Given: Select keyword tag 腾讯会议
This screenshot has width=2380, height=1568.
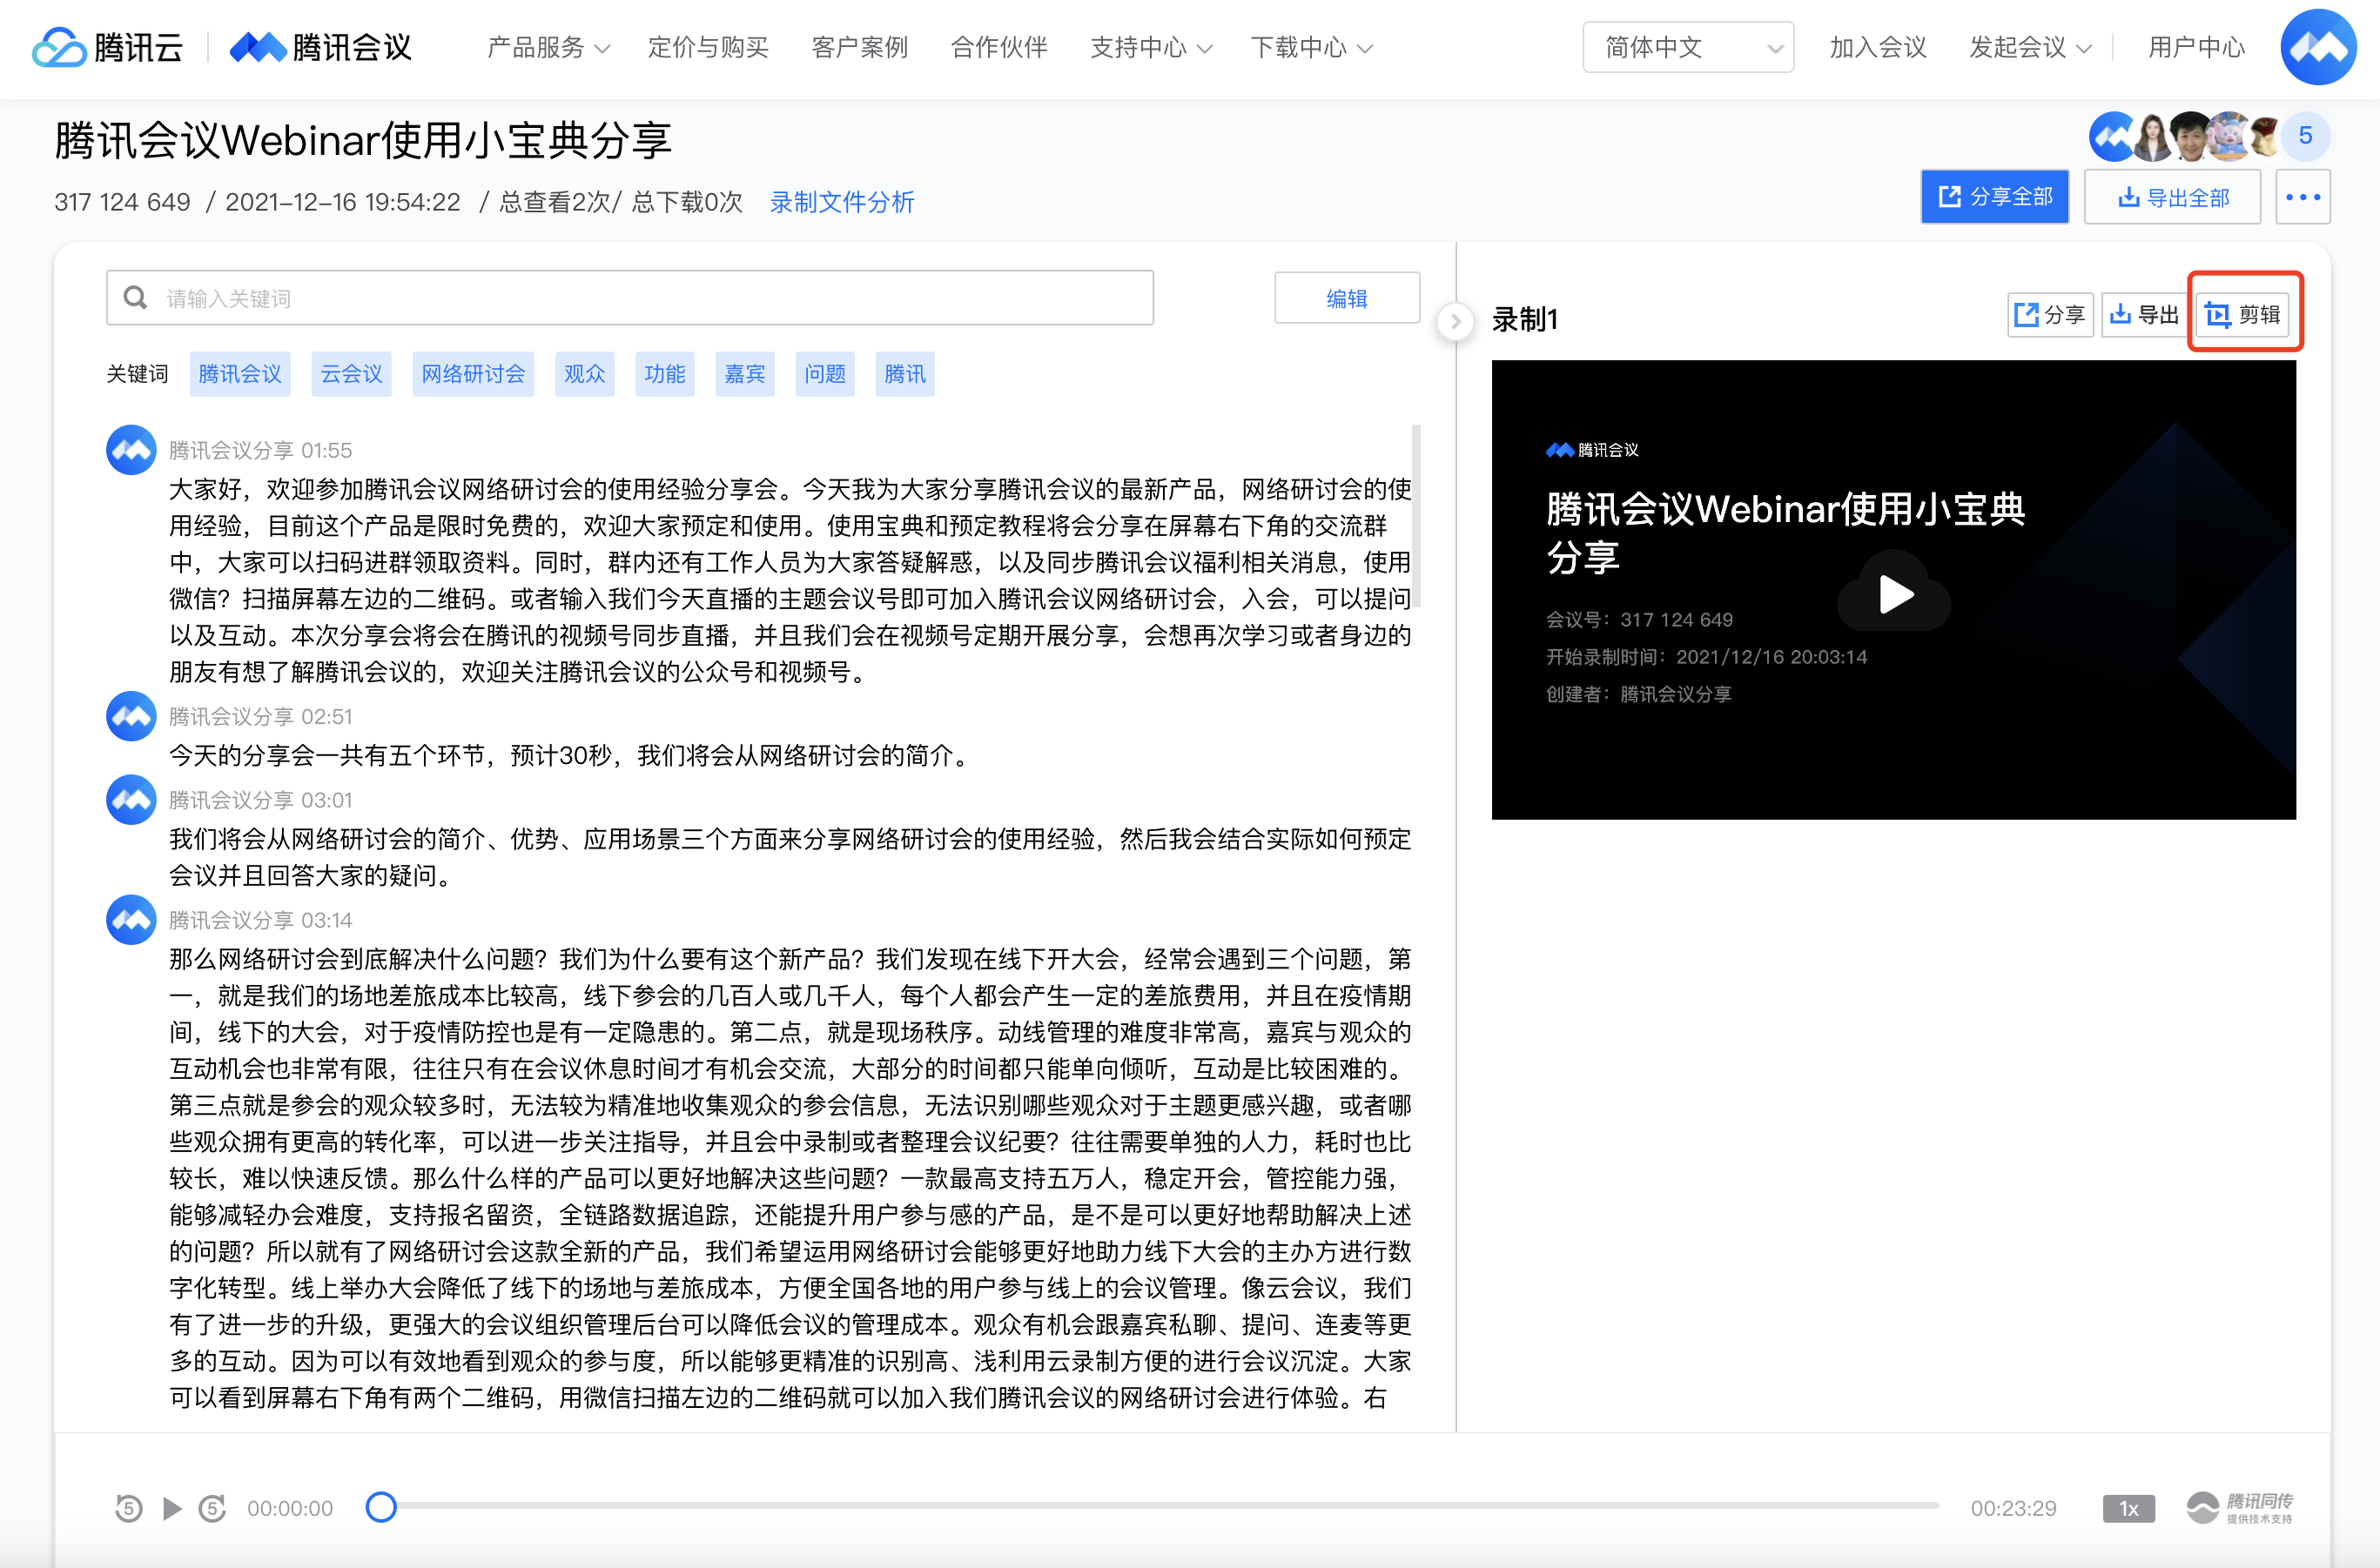Looking at the screenshot, I should (240, 374).
